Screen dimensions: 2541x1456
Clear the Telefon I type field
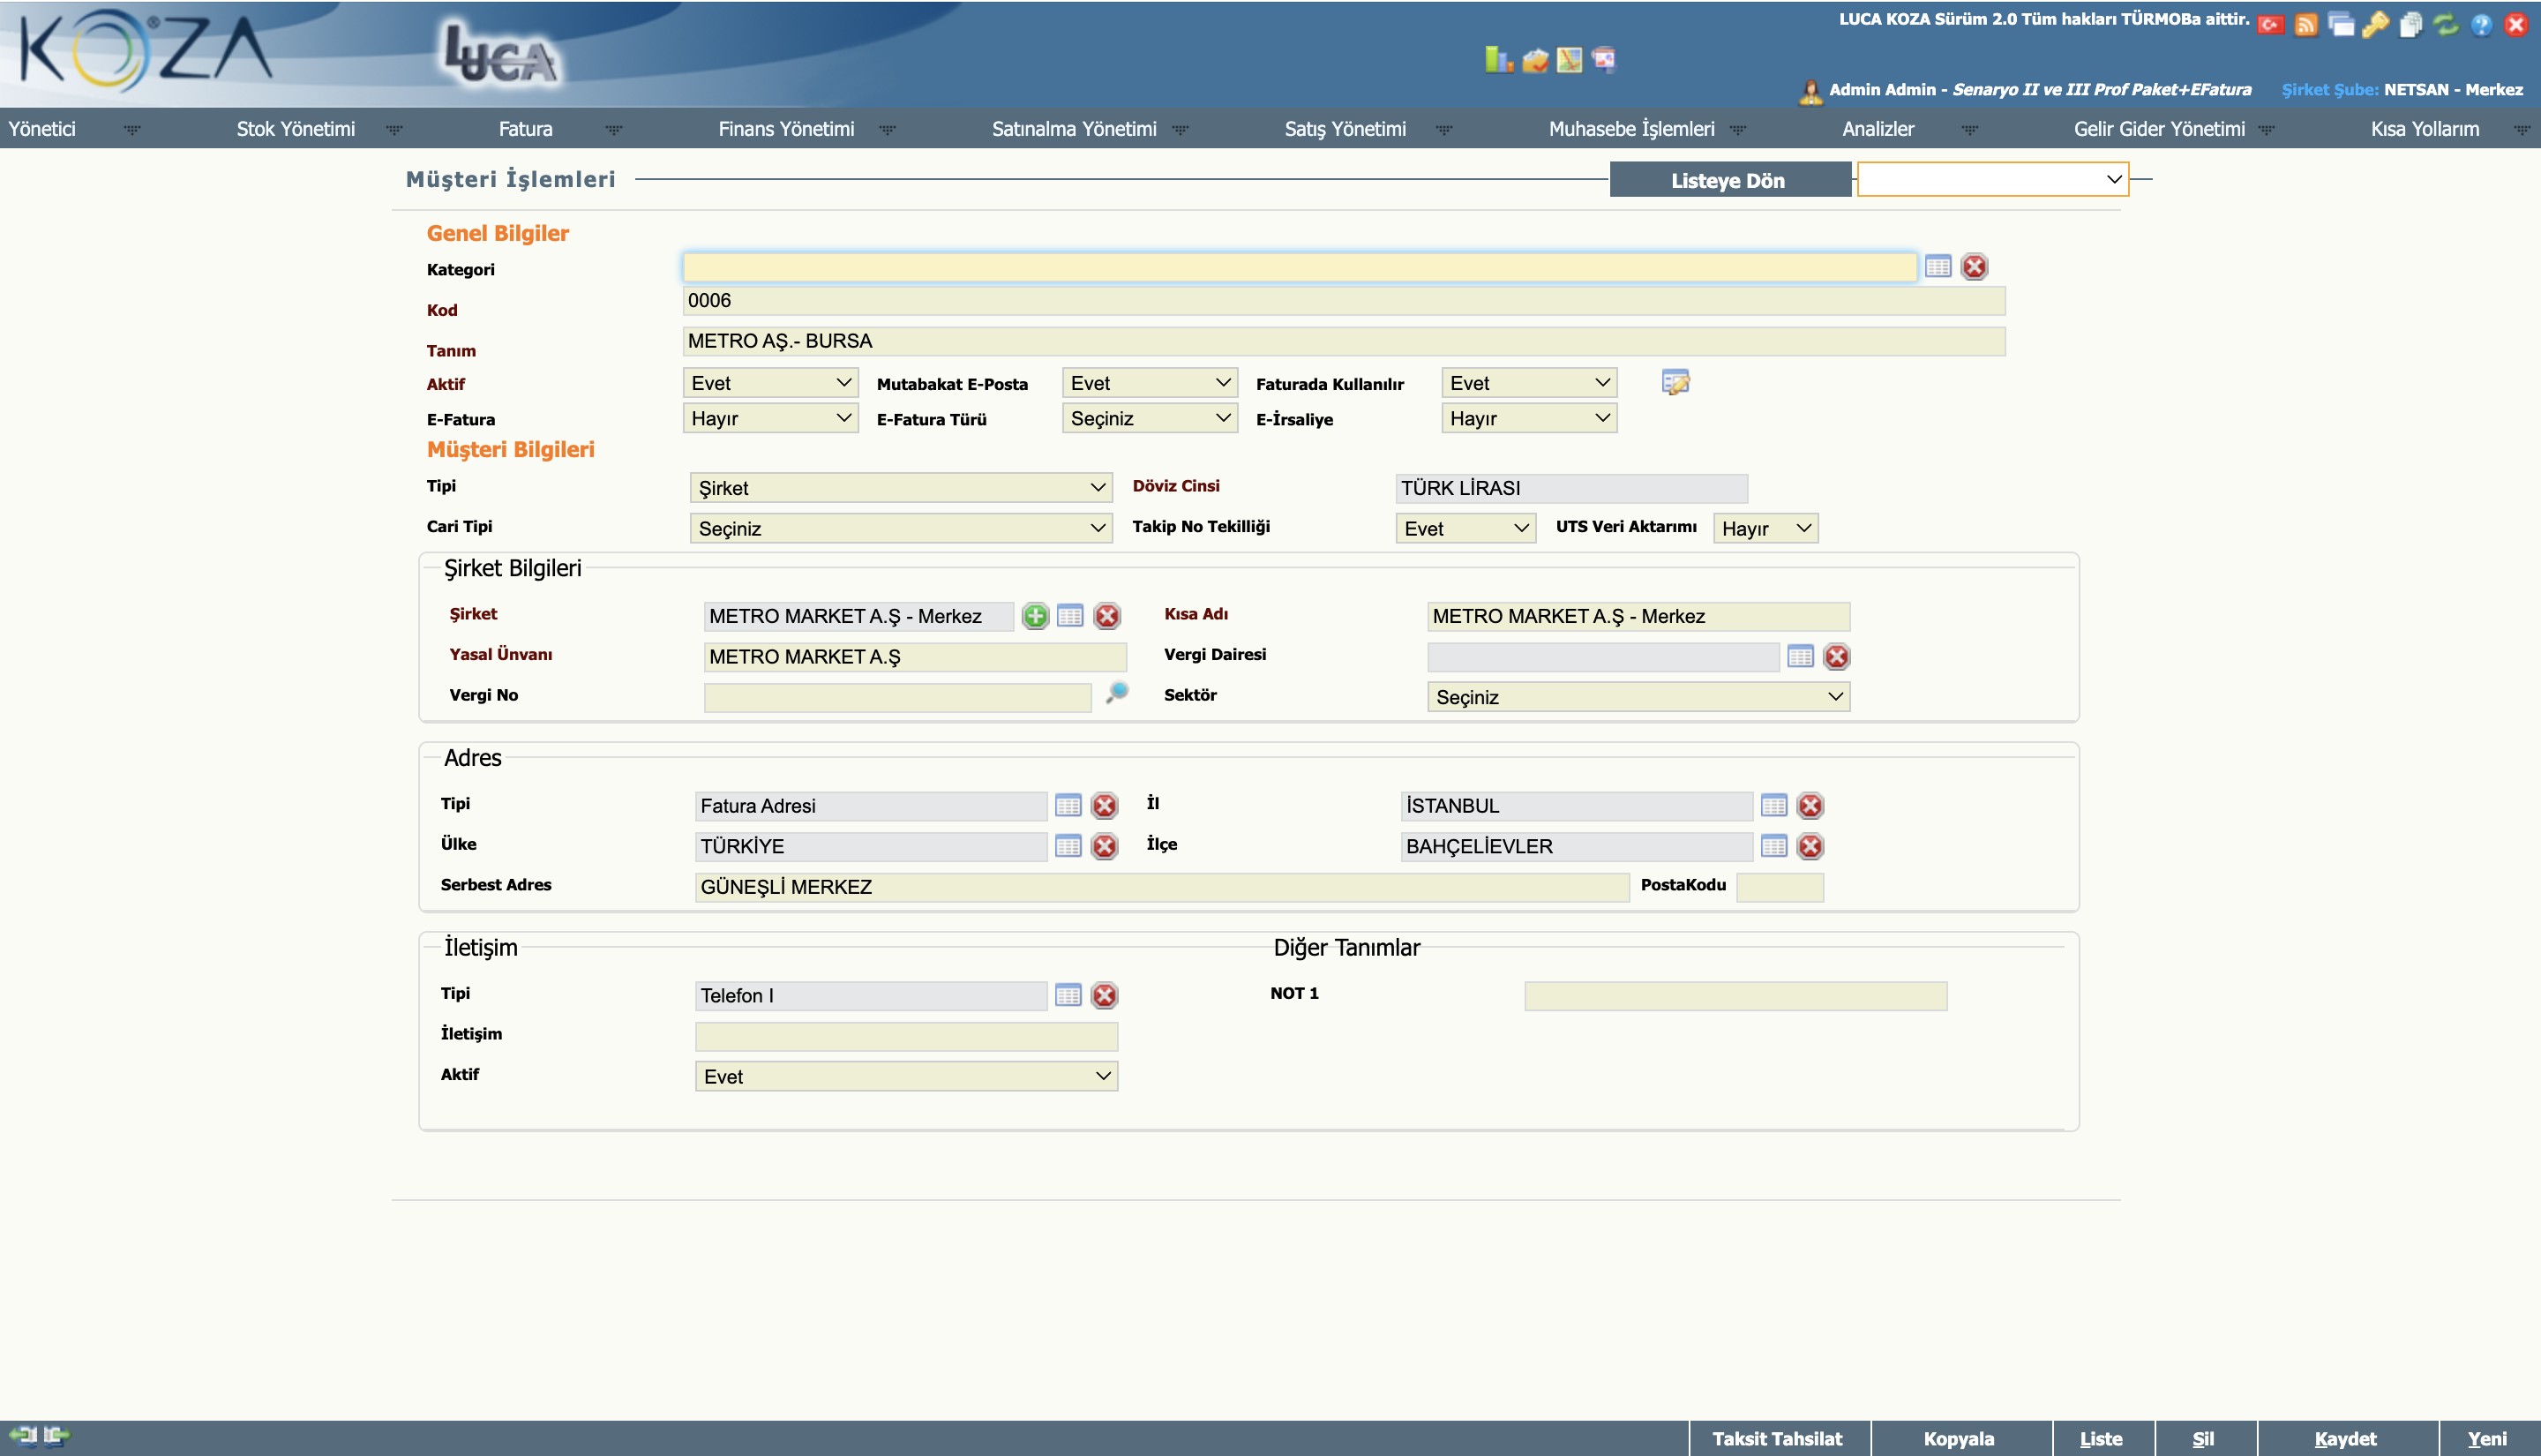[x=1105, y=996]
